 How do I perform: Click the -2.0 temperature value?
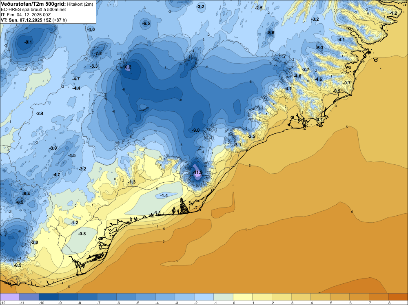pos(34,242)
